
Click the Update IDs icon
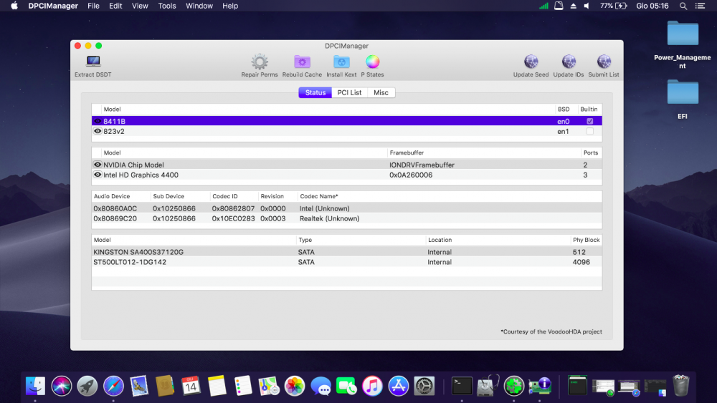coord(569,62)
